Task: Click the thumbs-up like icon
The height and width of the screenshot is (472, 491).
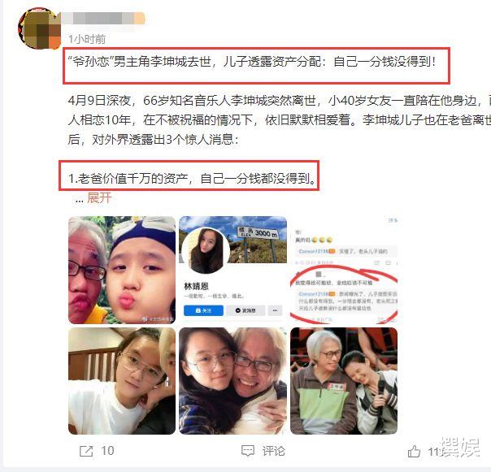Action: coord(414,452)
